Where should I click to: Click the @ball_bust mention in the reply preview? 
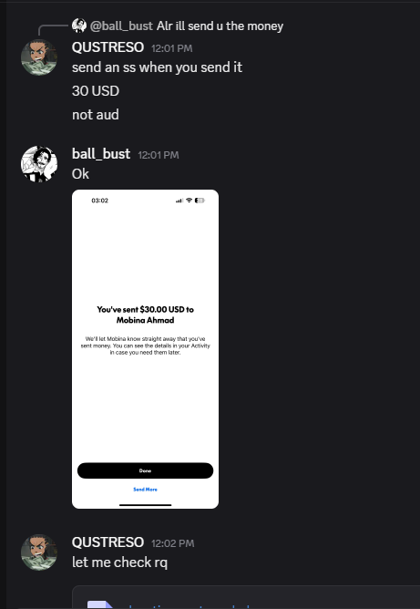click(x=121, y=26)
